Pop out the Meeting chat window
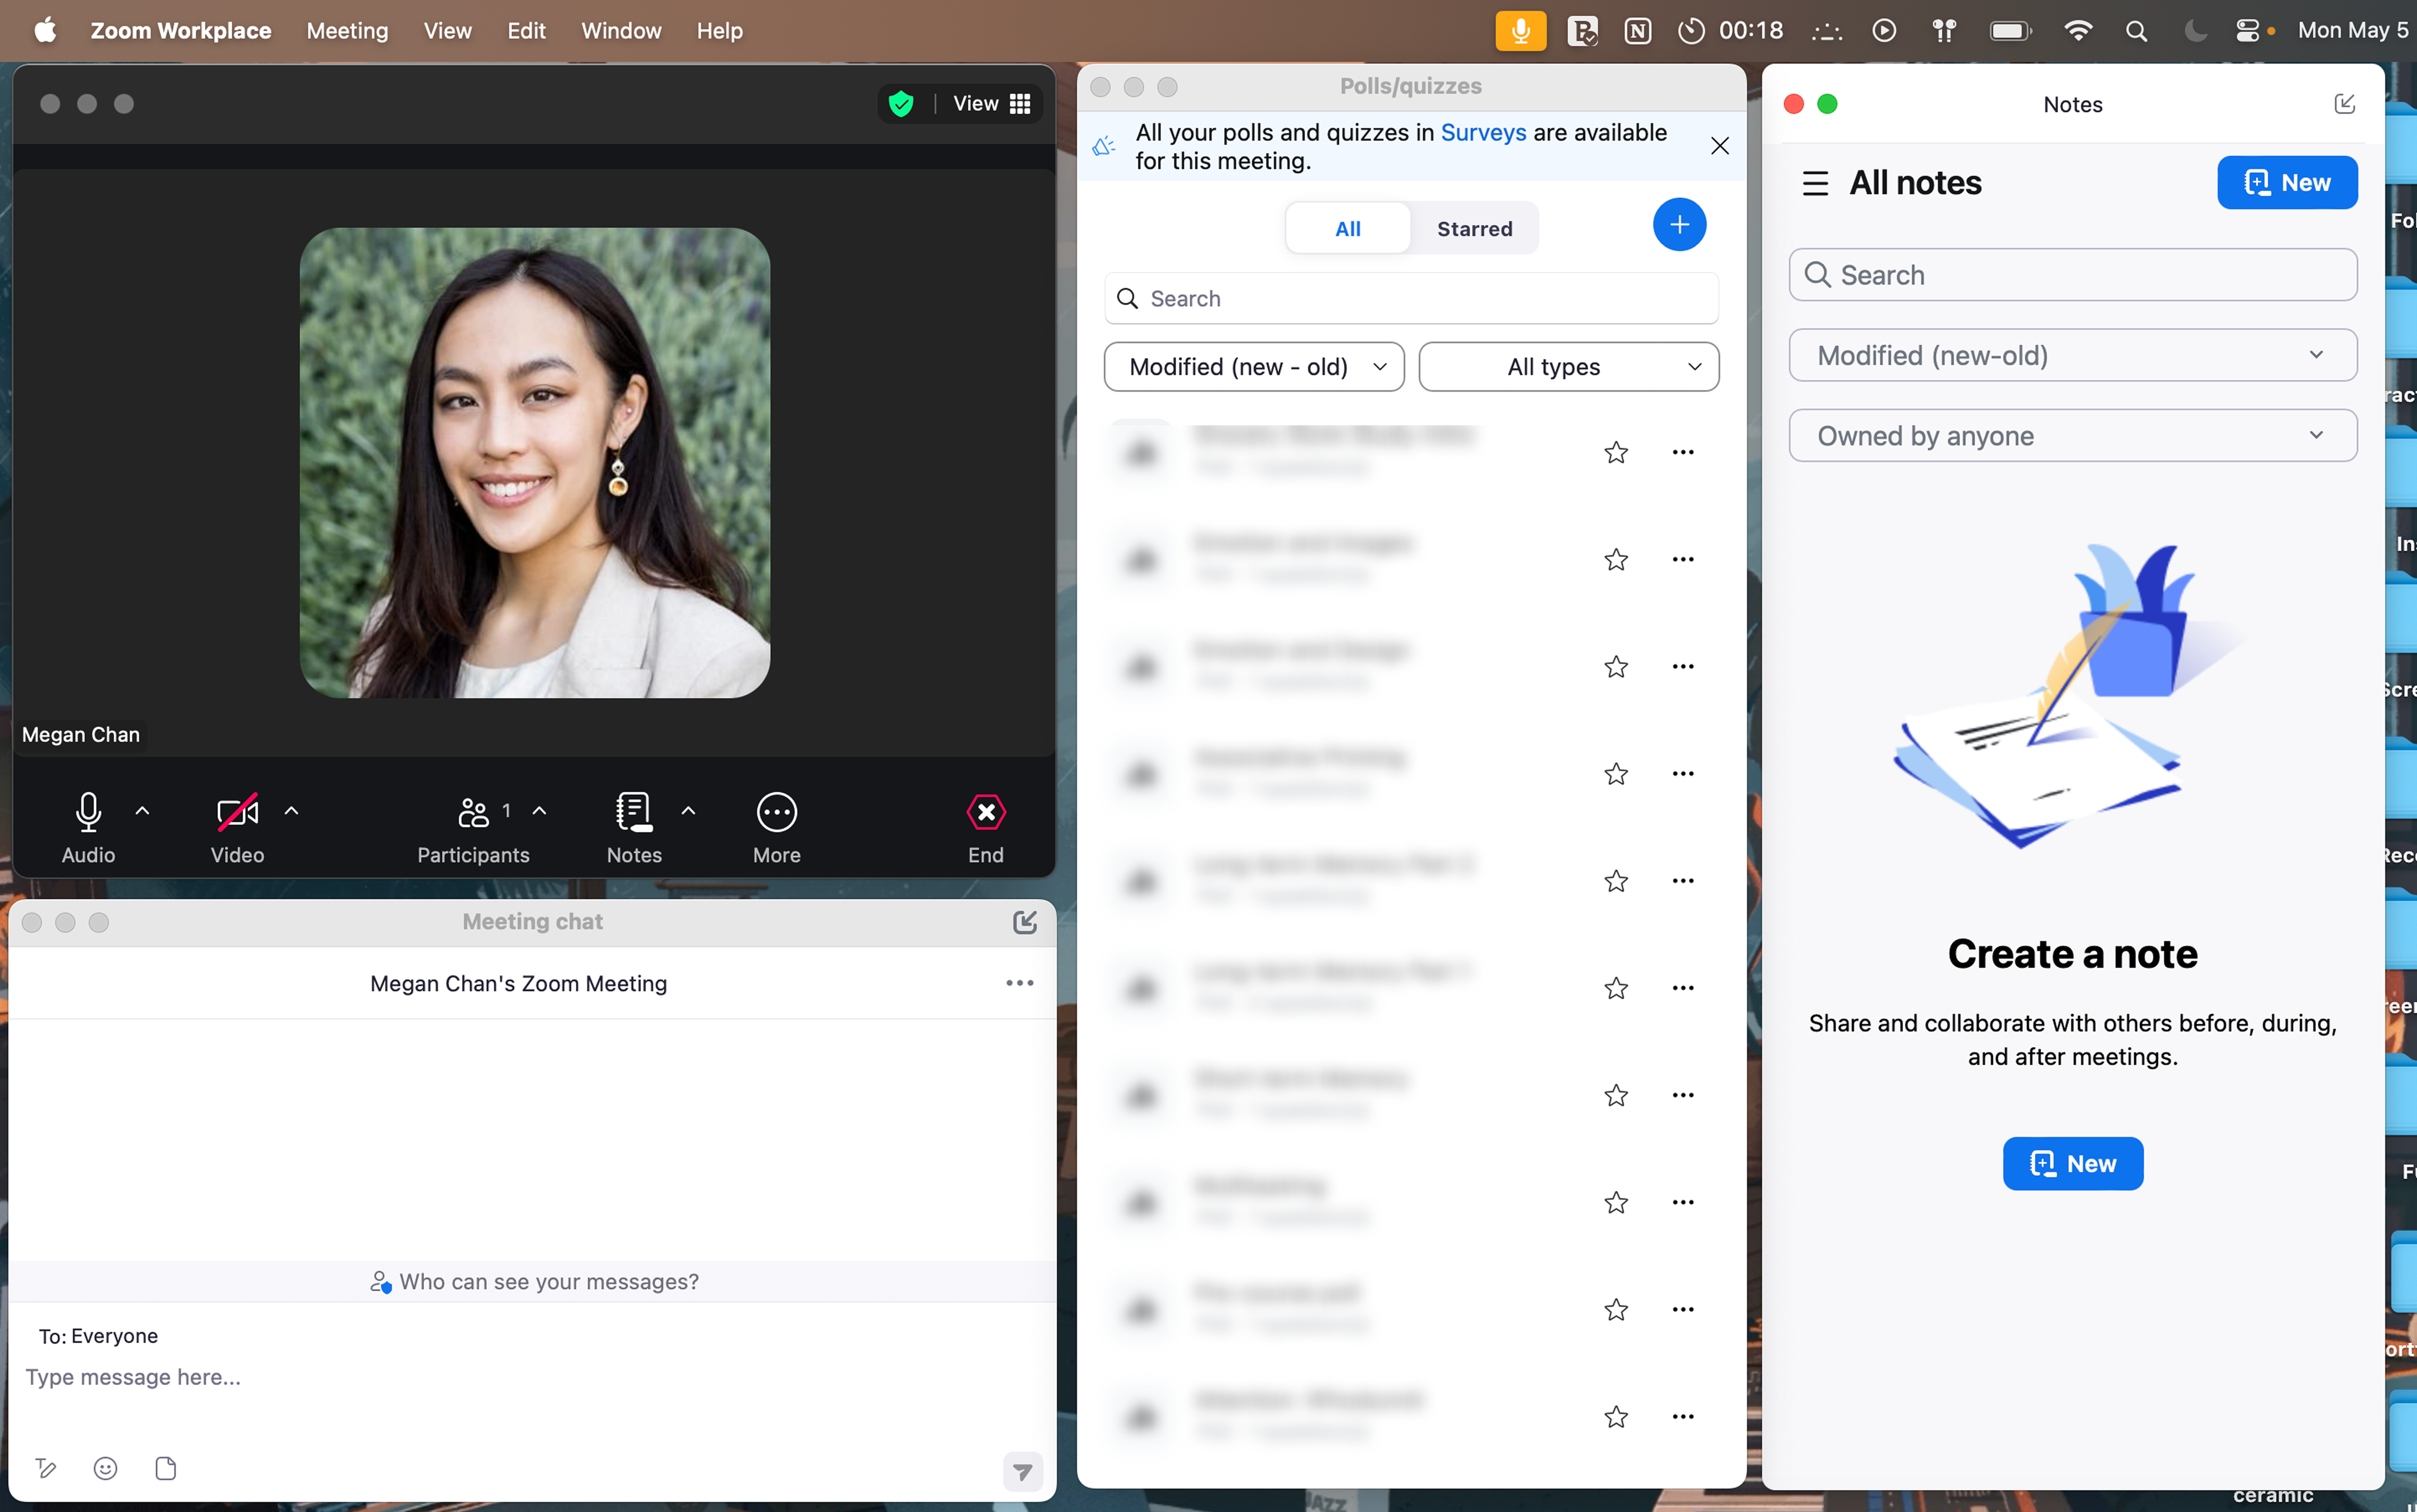2417x1512 pixels. pos(1024,922)
